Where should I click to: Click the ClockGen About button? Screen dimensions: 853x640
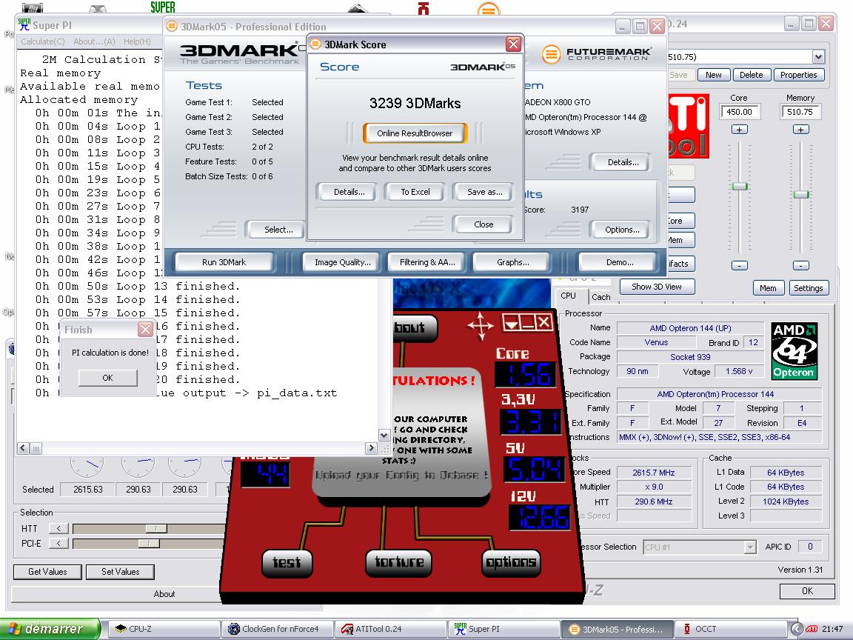164,594
